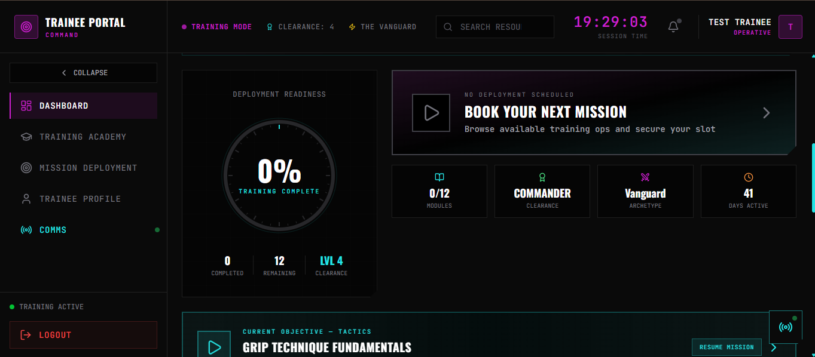Open the floating comms broadcast widget

pos(785,327)
